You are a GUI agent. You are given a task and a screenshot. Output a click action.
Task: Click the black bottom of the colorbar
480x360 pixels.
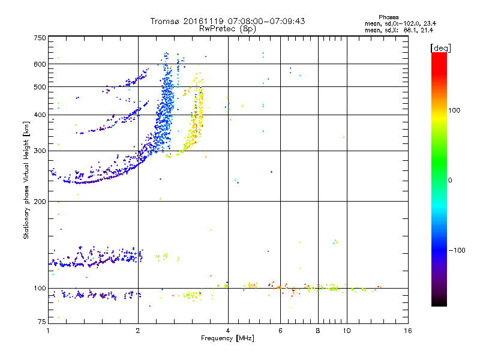tap(439, 302)
